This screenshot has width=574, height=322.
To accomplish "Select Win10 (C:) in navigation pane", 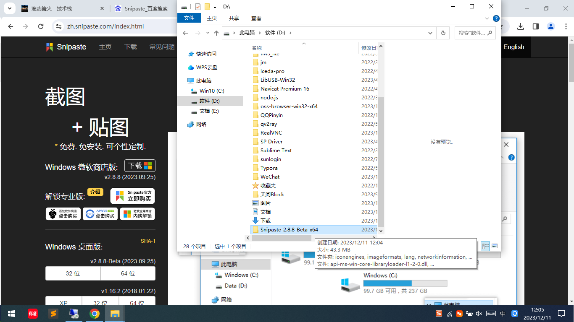I will click(212, 91).
